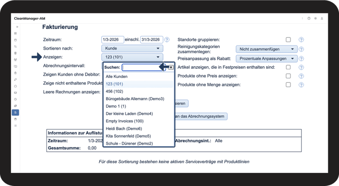
Task: Open the Anzeigen 123 (101) dropdown
Action: (x=132, y=57)
